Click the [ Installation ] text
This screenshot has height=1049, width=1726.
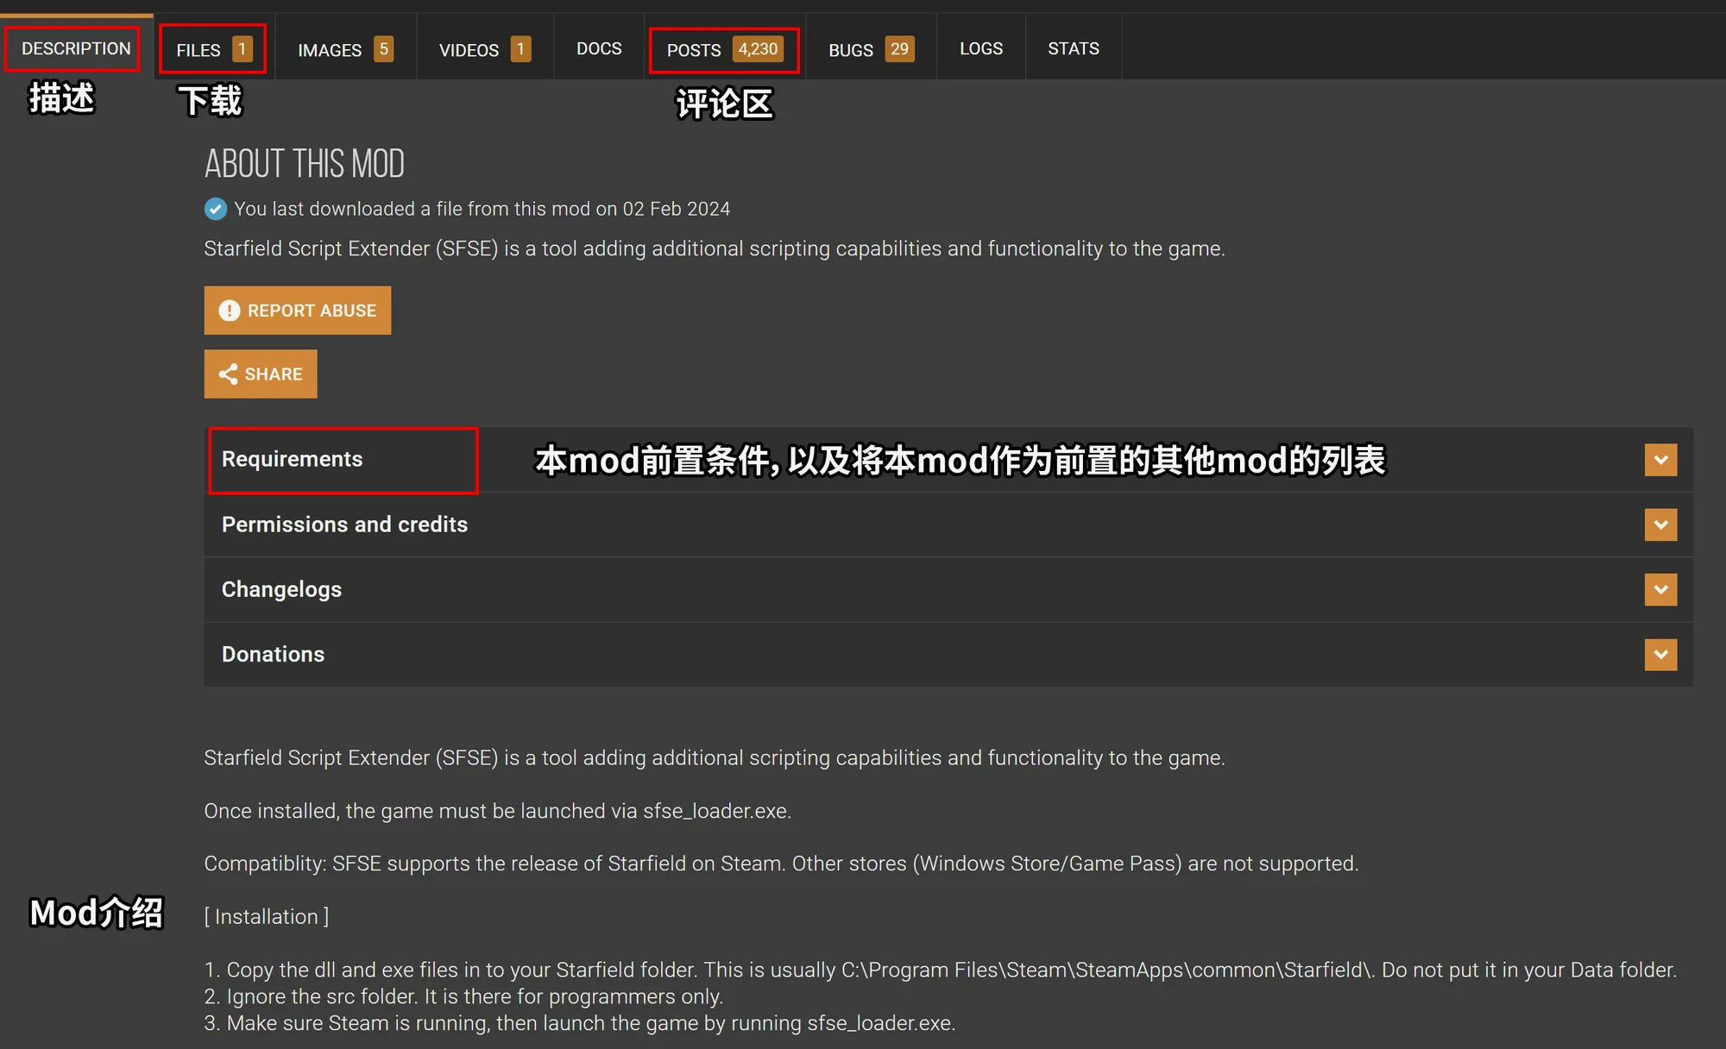(x=267, y=917)
